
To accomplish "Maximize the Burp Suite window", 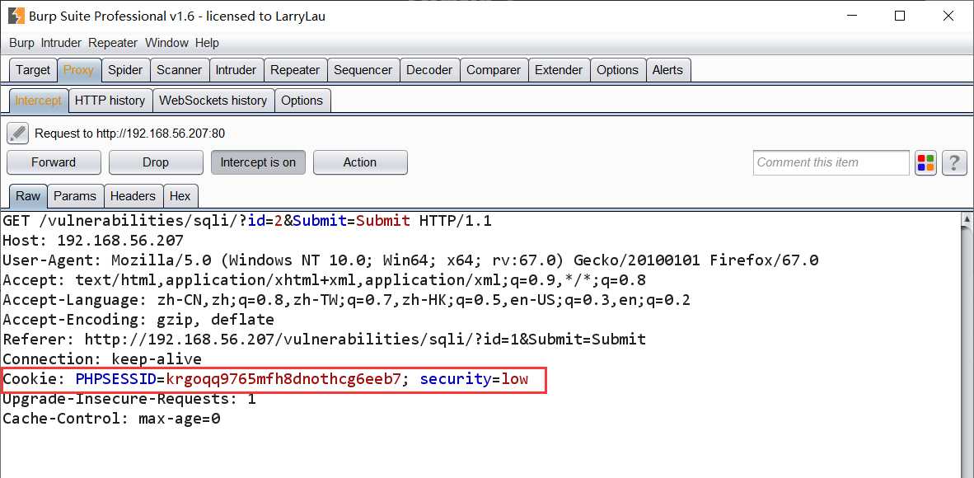I will pos(900,16).
